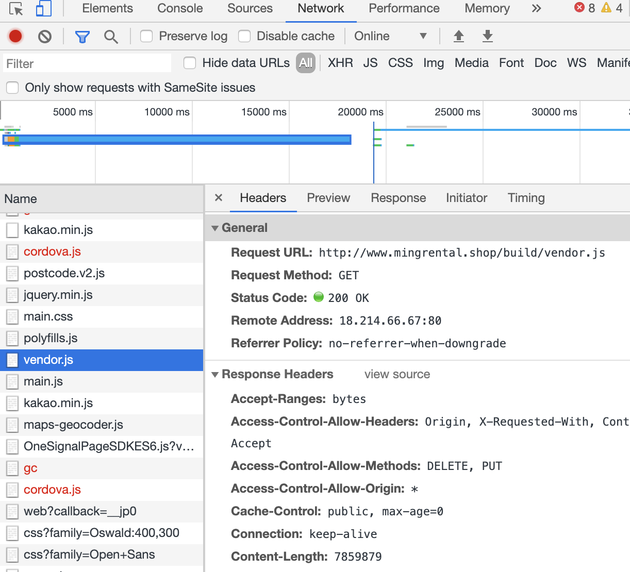This screenshot has width=630, height=572.
Task: Open network search with magnifier icon
Action: tap(111, 36)
